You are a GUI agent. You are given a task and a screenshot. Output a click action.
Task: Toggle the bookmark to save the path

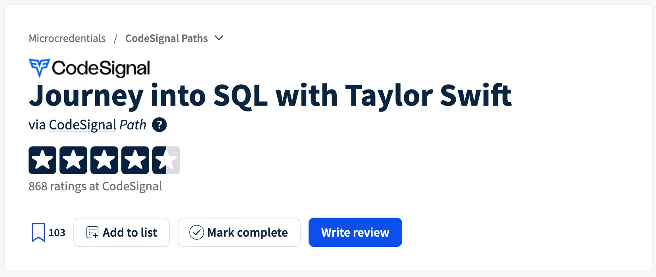(38, 232)
